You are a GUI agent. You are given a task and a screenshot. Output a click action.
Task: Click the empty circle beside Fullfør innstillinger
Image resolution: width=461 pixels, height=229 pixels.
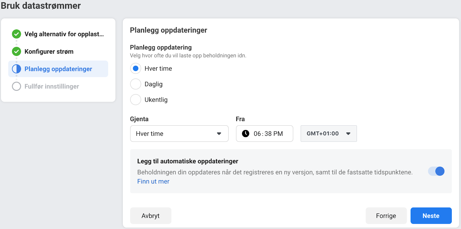click(16, 86)
